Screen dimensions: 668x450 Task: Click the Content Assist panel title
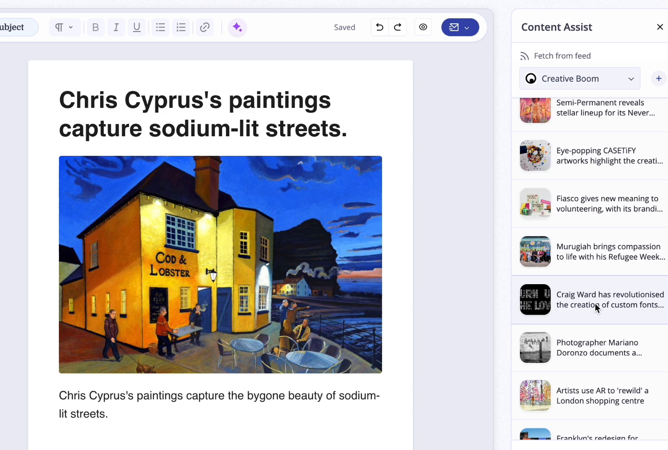pos(557,27)
